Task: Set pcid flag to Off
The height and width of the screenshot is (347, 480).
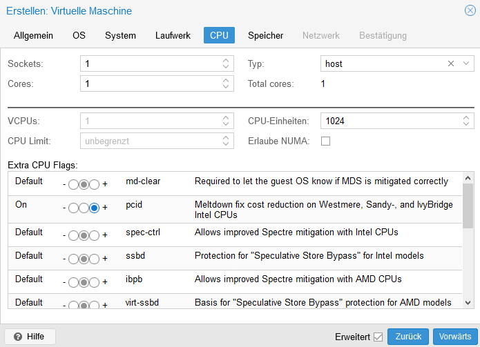Action: (x=73, y=207)
